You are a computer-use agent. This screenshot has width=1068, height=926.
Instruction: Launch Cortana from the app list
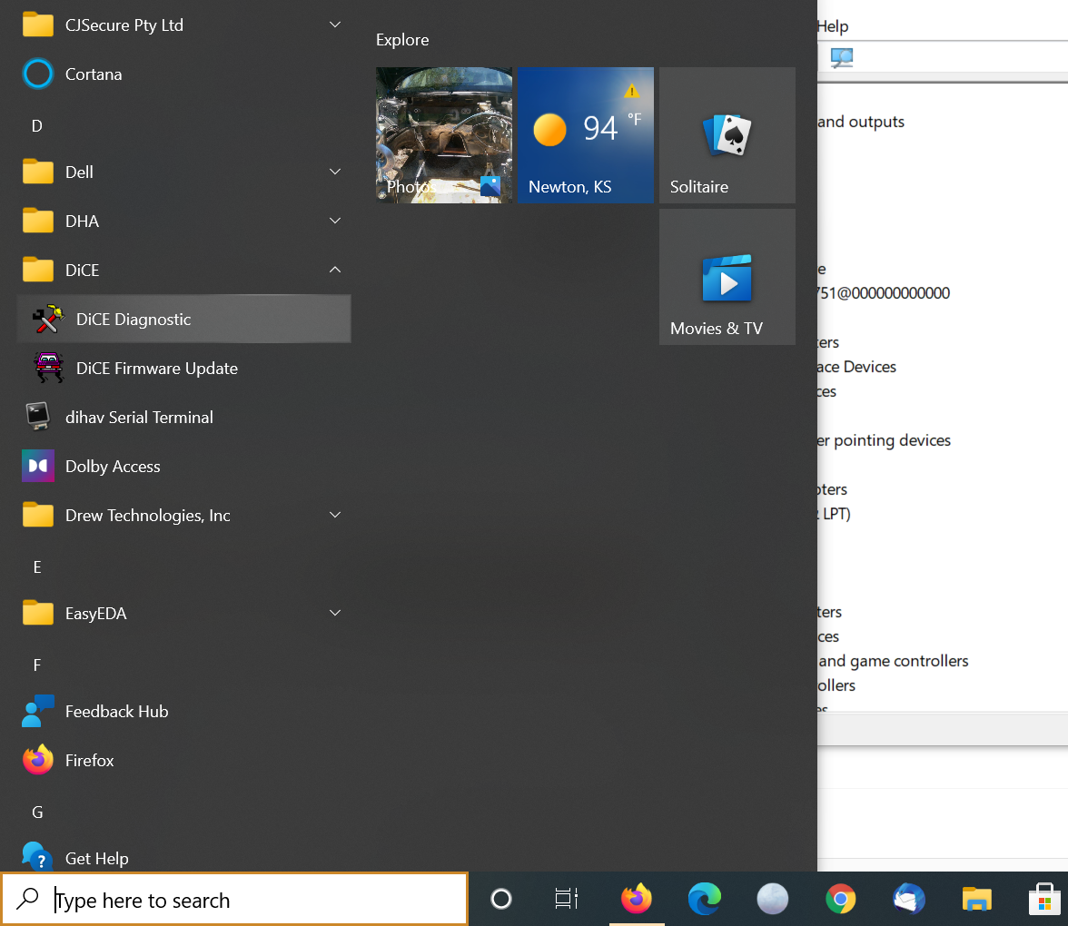(93, 74)
